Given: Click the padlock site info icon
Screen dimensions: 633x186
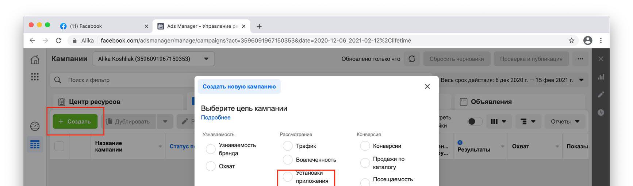Looking at the screenshot, I should [x=75, y=40].
